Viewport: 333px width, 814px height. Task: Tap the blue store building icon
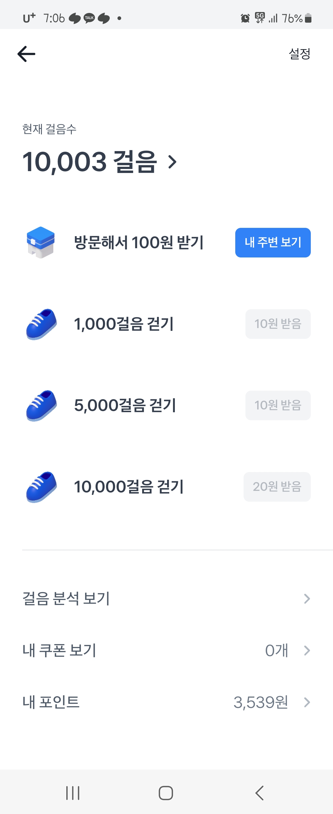click(x=41, y=242)
